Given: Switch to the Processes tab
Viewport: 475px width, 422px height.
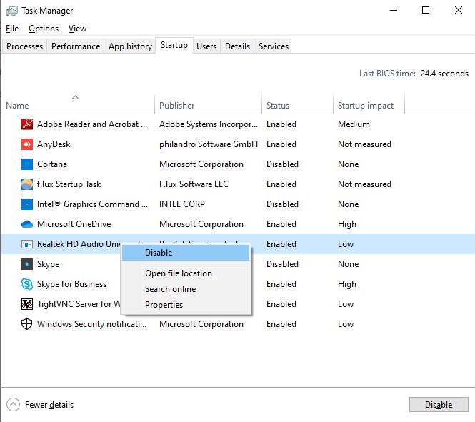Looking at the screenshot, I should 24,46.
